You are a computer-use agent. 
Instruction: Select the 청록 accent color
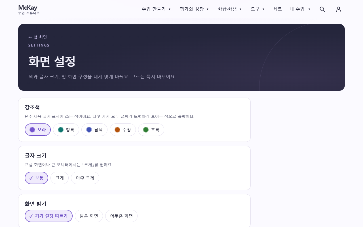66,130
